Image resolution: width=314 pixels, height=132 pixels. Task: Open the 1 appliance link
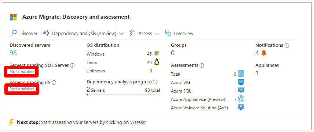[x=257, y=73]
